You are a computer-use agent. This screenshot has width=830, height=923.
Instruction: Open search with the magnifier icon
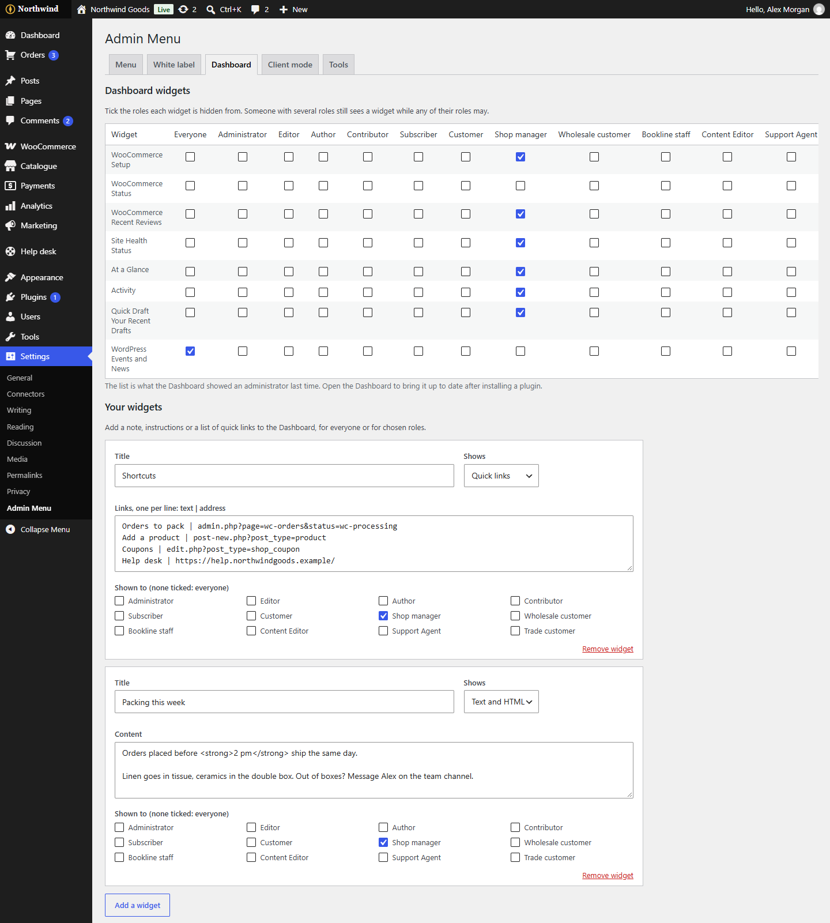pos(211,9)
